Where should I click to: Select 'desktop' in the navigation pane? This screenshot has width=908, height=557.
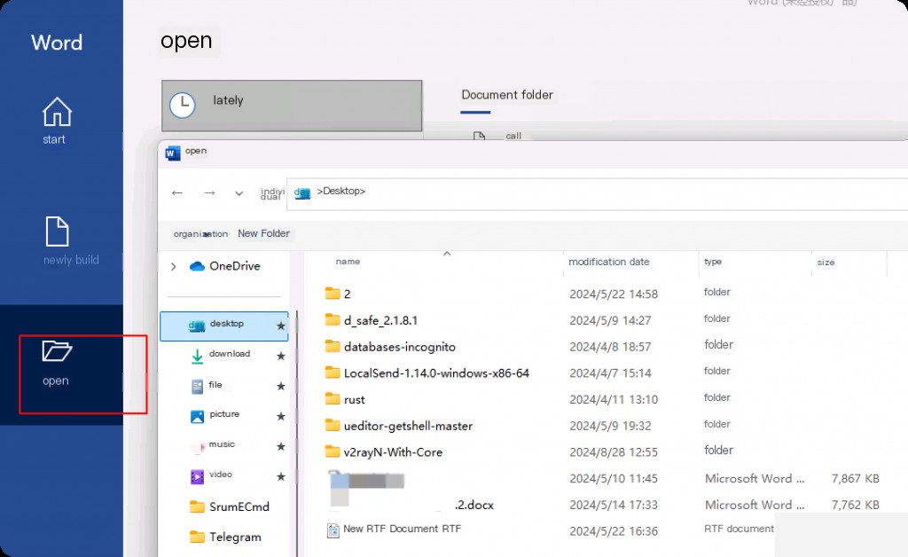pos(224,326)
